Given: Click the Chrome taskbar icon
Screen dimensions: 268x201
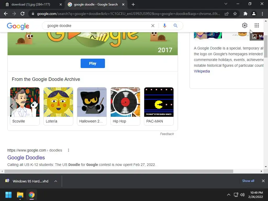Looking at the screenshot, I should coord(32,195).
